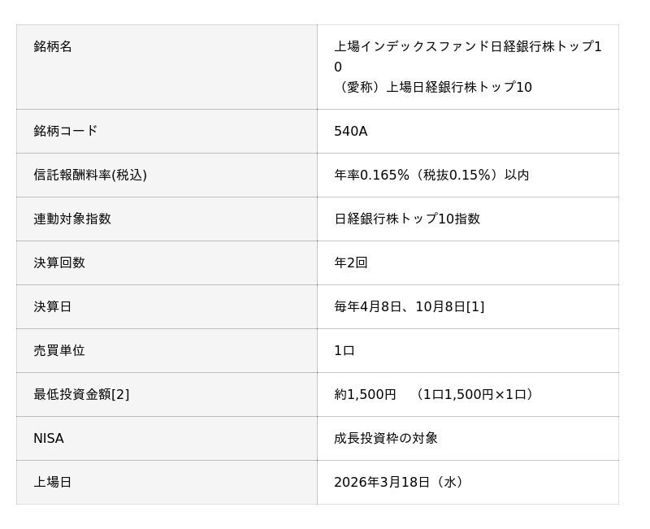Click the listing date 2026年3月18日（水）
Image resolution: width=650 pixels, height=529 pixels.
coord(401,482)
